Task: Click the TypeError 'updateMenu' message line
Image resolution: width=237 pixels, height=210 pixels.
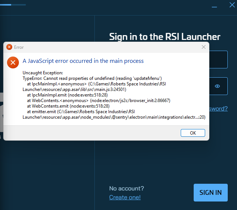Action: point(92,78)
